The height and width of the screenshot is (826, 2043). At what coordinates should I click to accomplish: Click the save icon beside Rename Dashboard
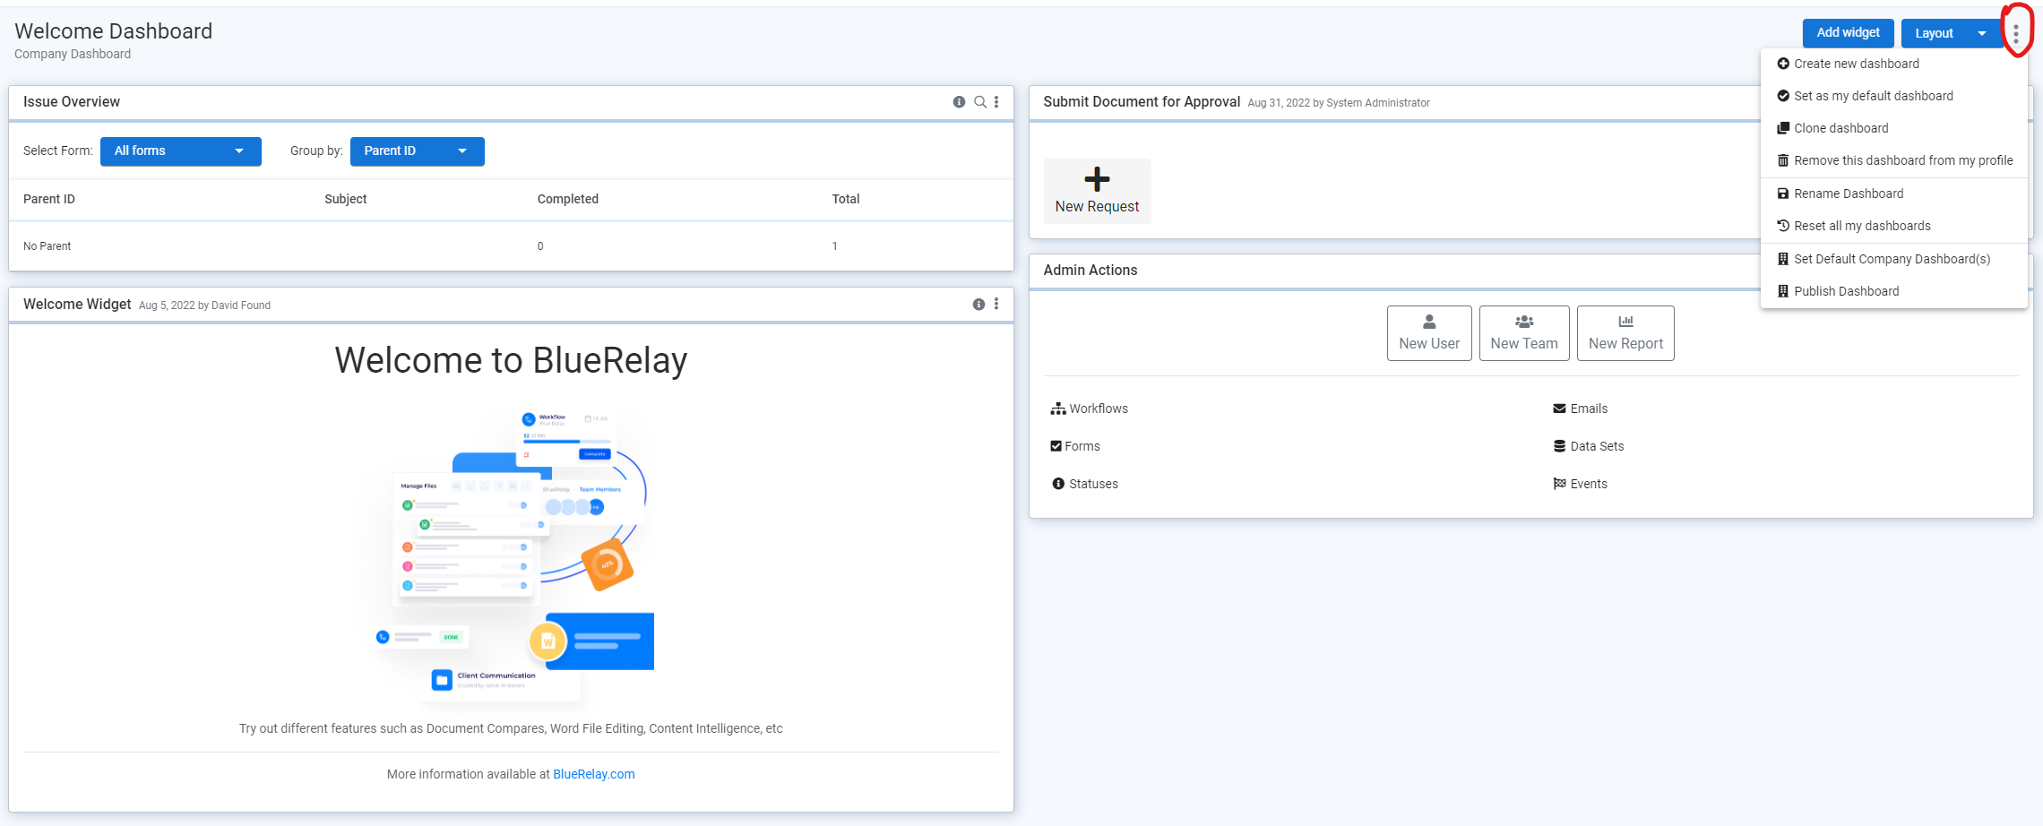(1783, 194)
